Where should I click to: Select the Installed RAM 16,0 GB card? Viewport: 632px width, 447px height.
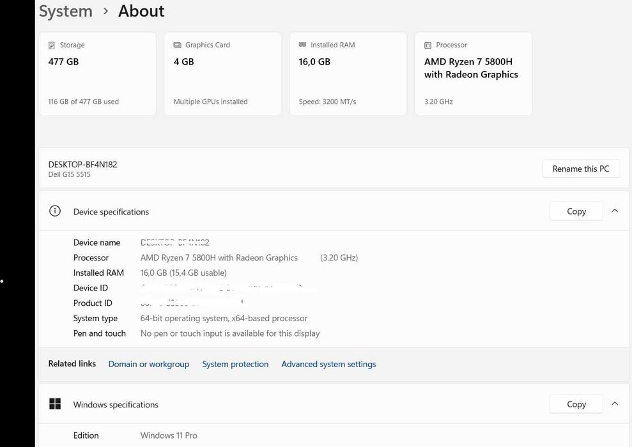coord(348,74)
